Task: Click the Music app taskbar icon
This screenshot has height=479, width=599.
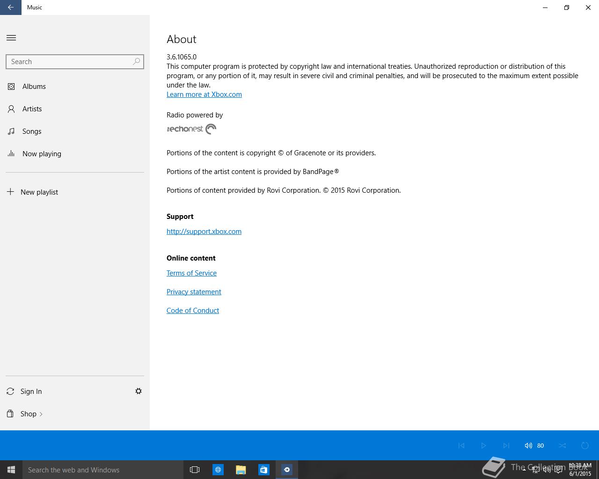Action: point(287,470)
